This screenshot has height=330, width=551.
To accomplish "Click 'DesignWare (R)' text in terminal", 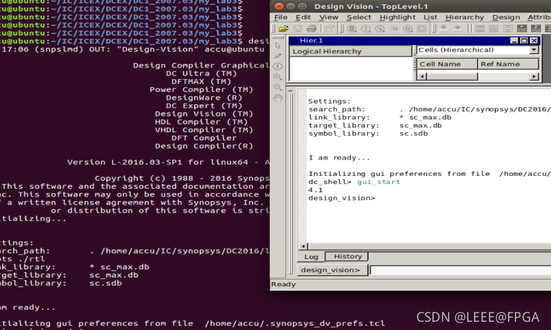I will pyautogui.click(x=204, y=97).
